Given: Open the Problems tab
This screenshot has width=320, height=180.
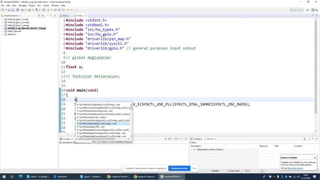Looking at the screenshot, I should 196,139.
